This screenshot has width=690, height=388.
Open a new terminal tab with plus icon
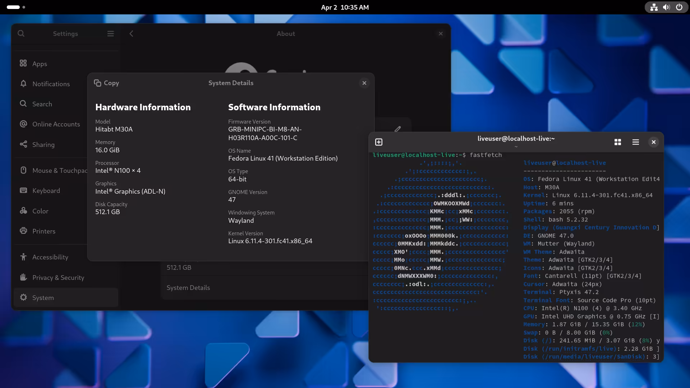pos(379,142)
